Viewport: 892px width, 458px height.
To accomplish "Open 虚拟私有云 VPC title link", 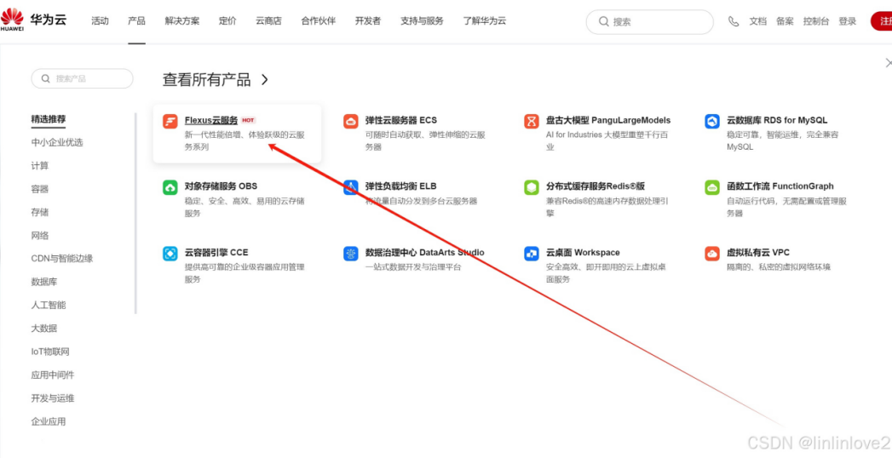I will point(758,253).
